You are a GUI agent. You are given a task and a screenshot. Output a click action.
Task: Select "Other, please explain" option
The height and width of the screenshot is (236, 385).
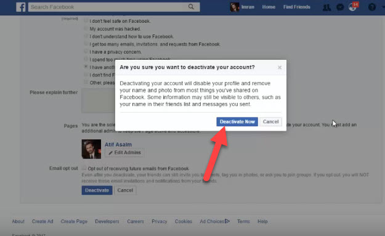86,82
